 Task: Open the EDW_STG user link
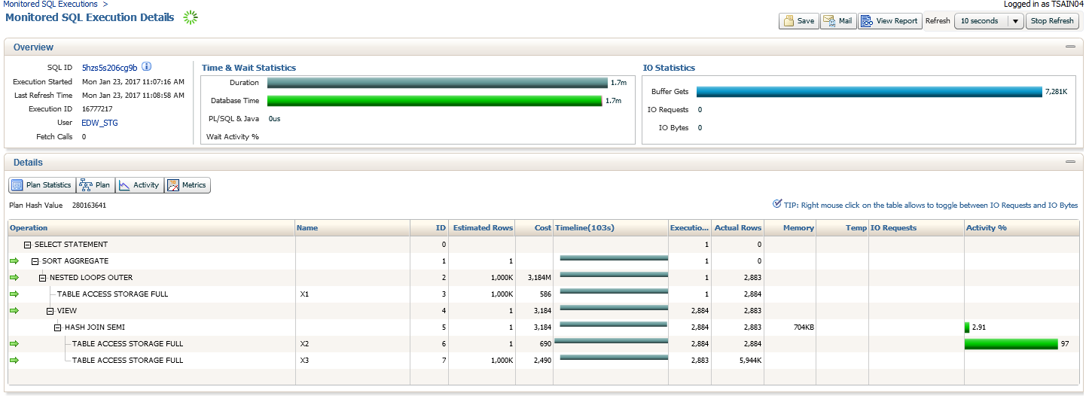99,123
